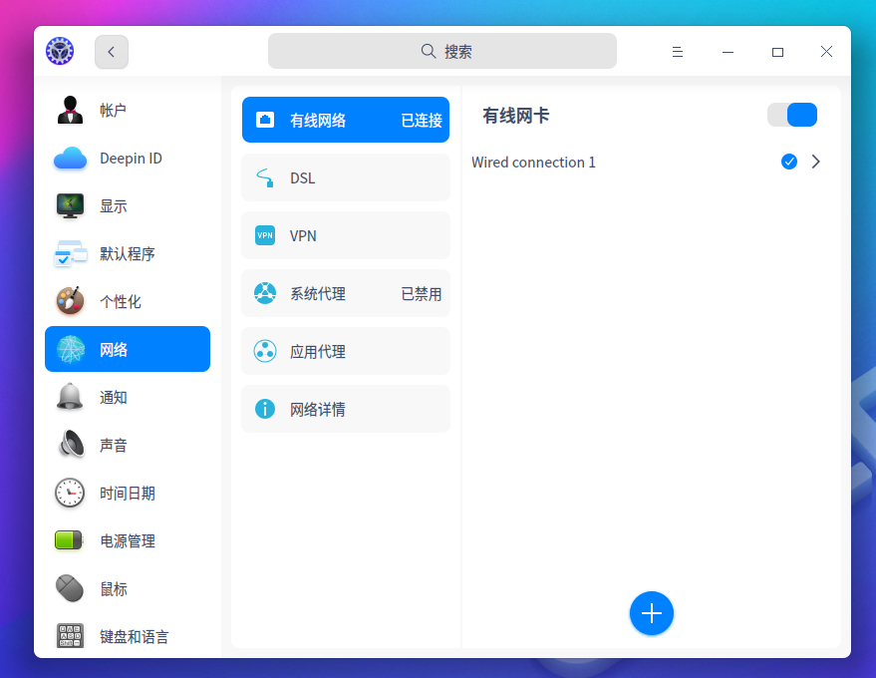Viewport: 876px width, 678px height.
Task: Click the VPN badge icon
Action: click(265, 235)
